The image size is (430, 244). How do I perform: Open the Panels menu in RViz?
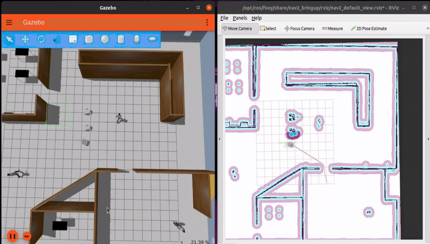(240, 18)
